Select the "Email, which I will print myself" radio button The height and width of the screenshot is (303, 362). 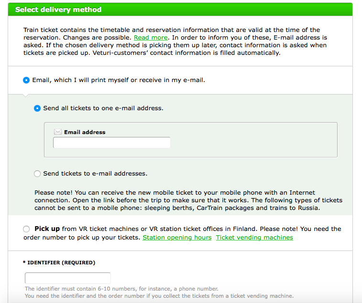(26, 80)
